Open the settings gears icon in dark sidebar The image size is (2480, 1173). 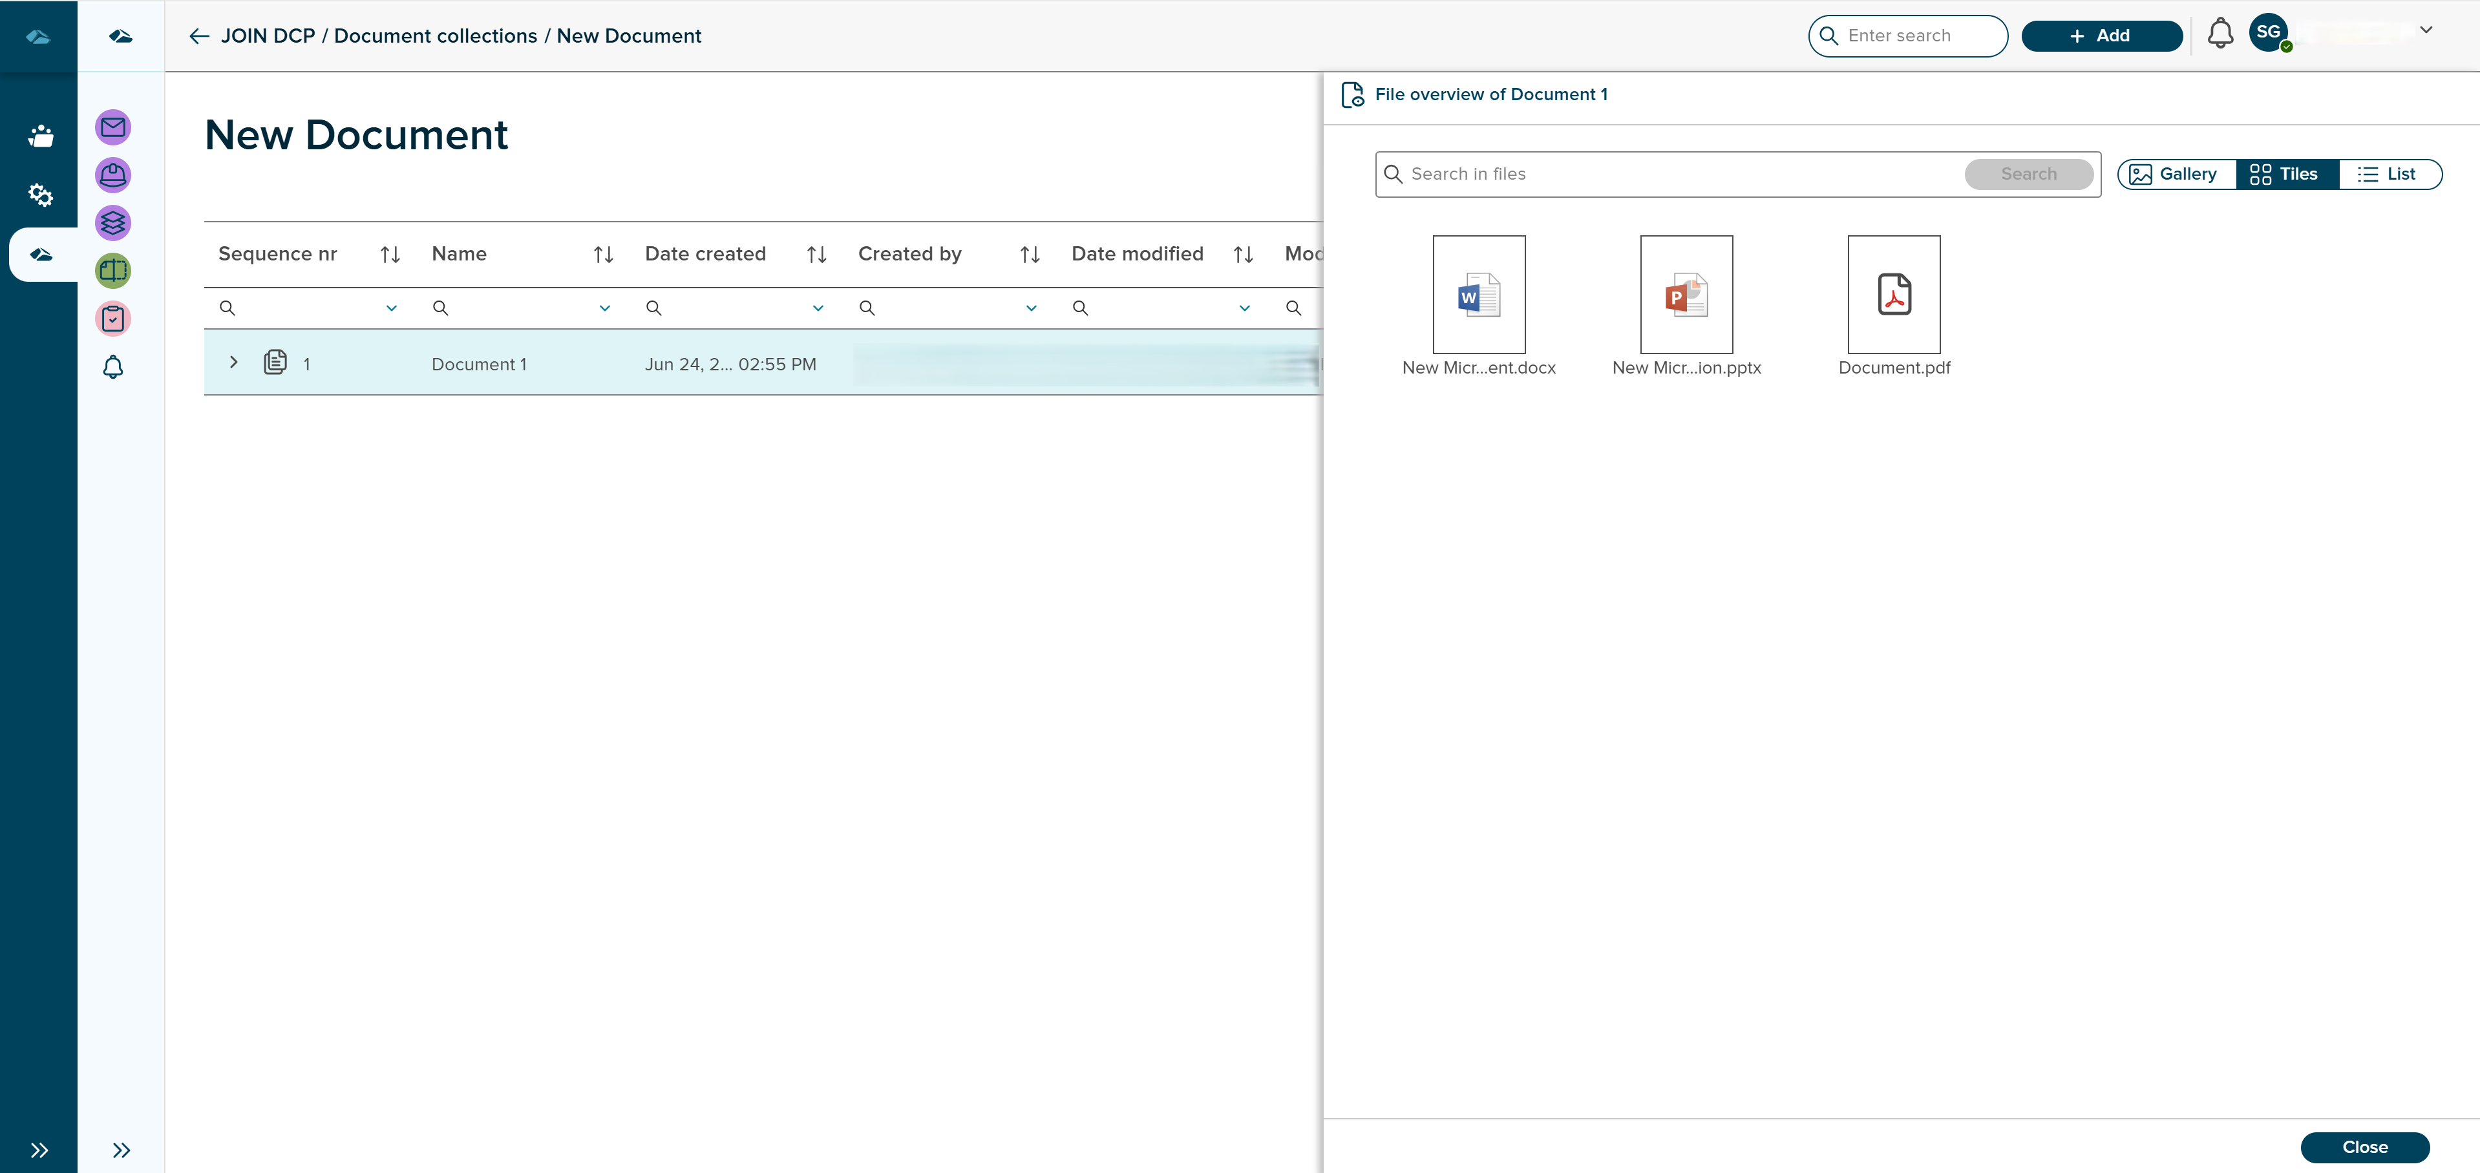point(41,195)
